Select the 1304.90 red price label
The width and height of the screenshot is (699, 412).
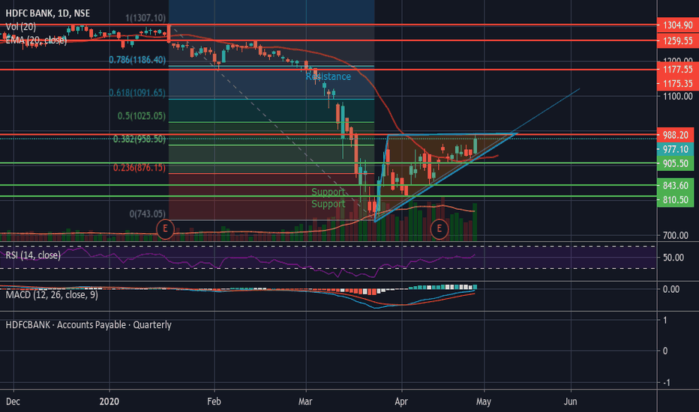tap(677, 25)
